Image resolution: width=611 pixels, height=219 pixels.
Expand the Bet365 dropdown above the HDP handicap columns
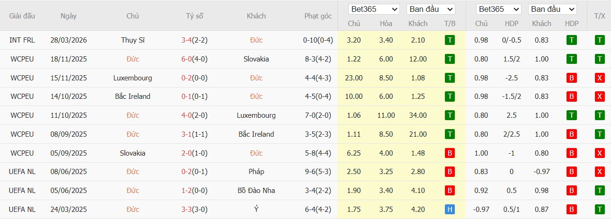click(499, 9)
